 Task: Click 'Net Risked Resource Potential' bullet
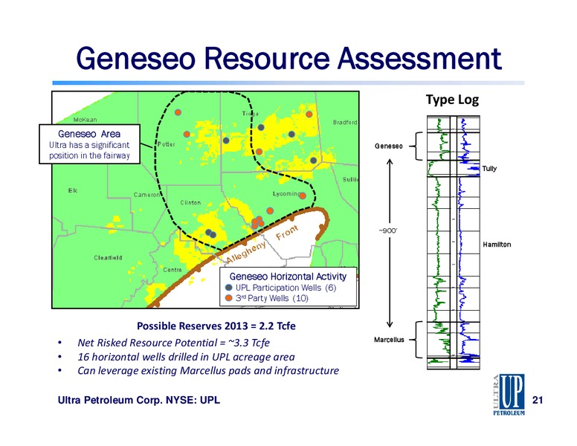click(x=173, y=343)
